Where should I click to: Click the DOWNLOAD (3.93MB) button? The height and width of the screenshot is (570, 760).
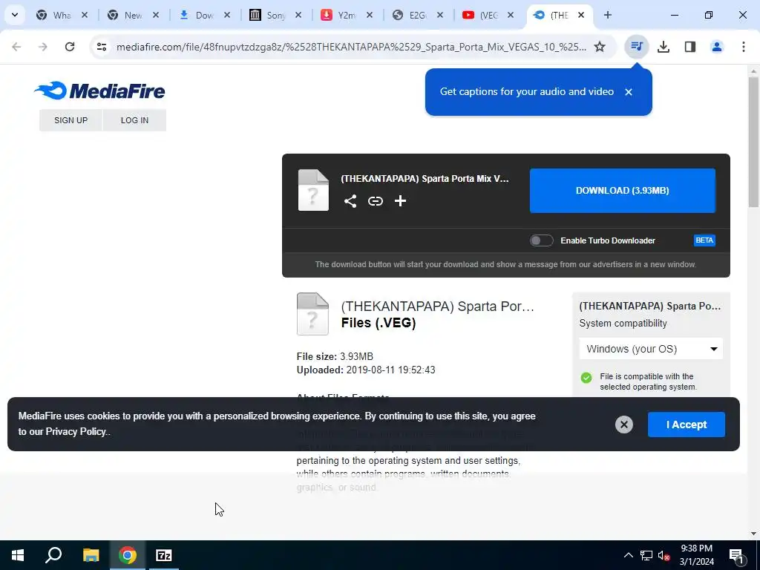tap(623, 191)
